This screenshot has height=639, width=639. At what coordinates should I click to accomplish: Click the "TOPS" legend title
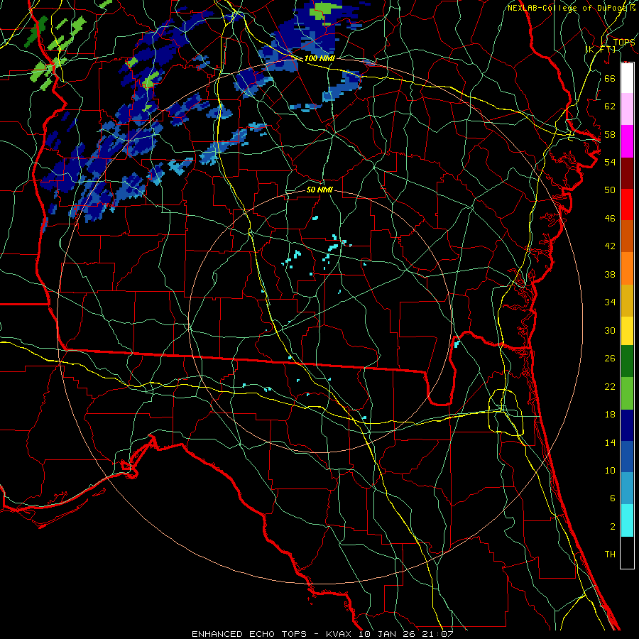click(x=624, y=42)
